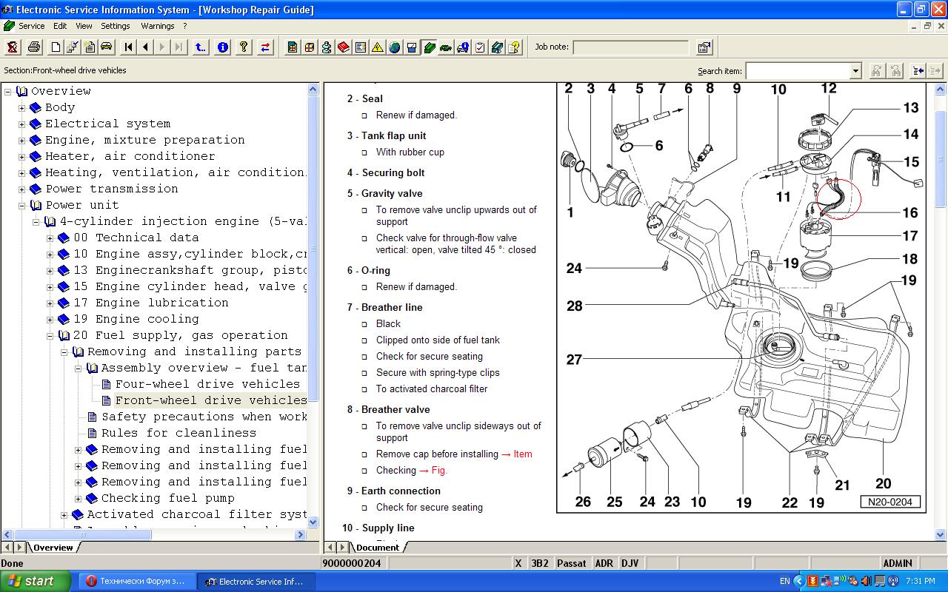Collapse the Power unit tree node
The width and height of the screenshot is (948, 592).
coord(21,206)
